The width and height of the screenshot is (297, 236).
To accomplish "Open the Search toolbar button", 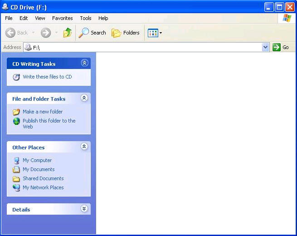I will click(x=92, y=33).
